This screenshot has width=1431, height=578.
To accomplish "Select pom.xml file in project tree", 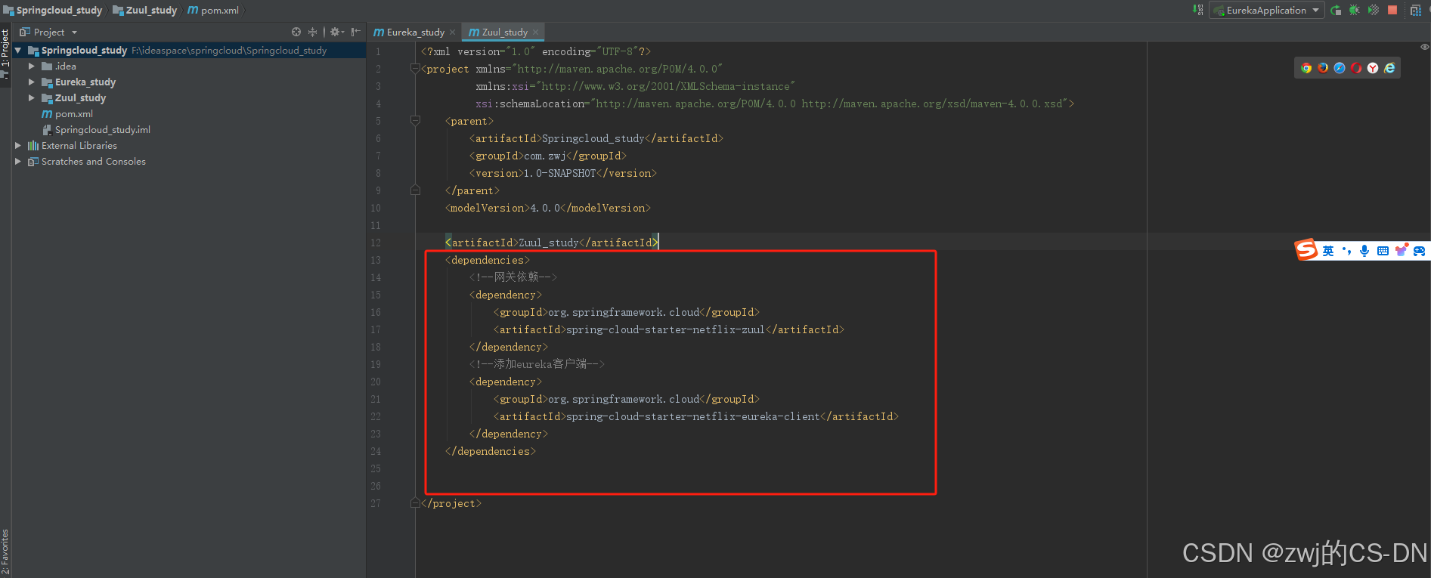I will (189, 113).
